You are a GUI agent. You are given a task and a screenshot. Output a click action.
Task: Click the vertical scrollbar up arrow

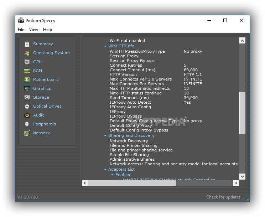242,41
